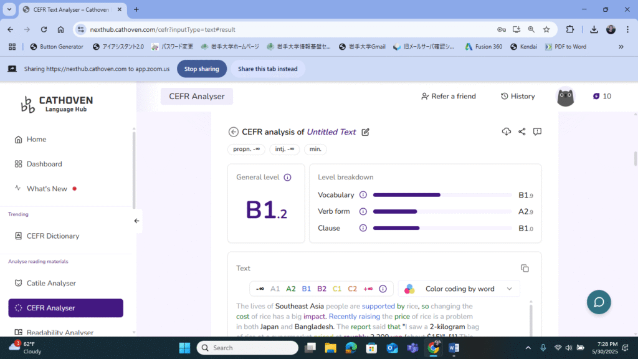This screenshot has height=359, width=638.
Task: Select the B1 level color label
Action: (306, 289)
